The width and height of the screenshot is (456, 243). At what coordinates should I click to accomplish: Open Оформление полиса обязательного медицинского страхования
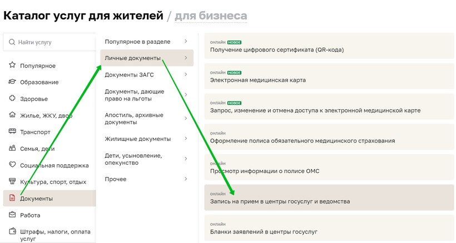329,137
